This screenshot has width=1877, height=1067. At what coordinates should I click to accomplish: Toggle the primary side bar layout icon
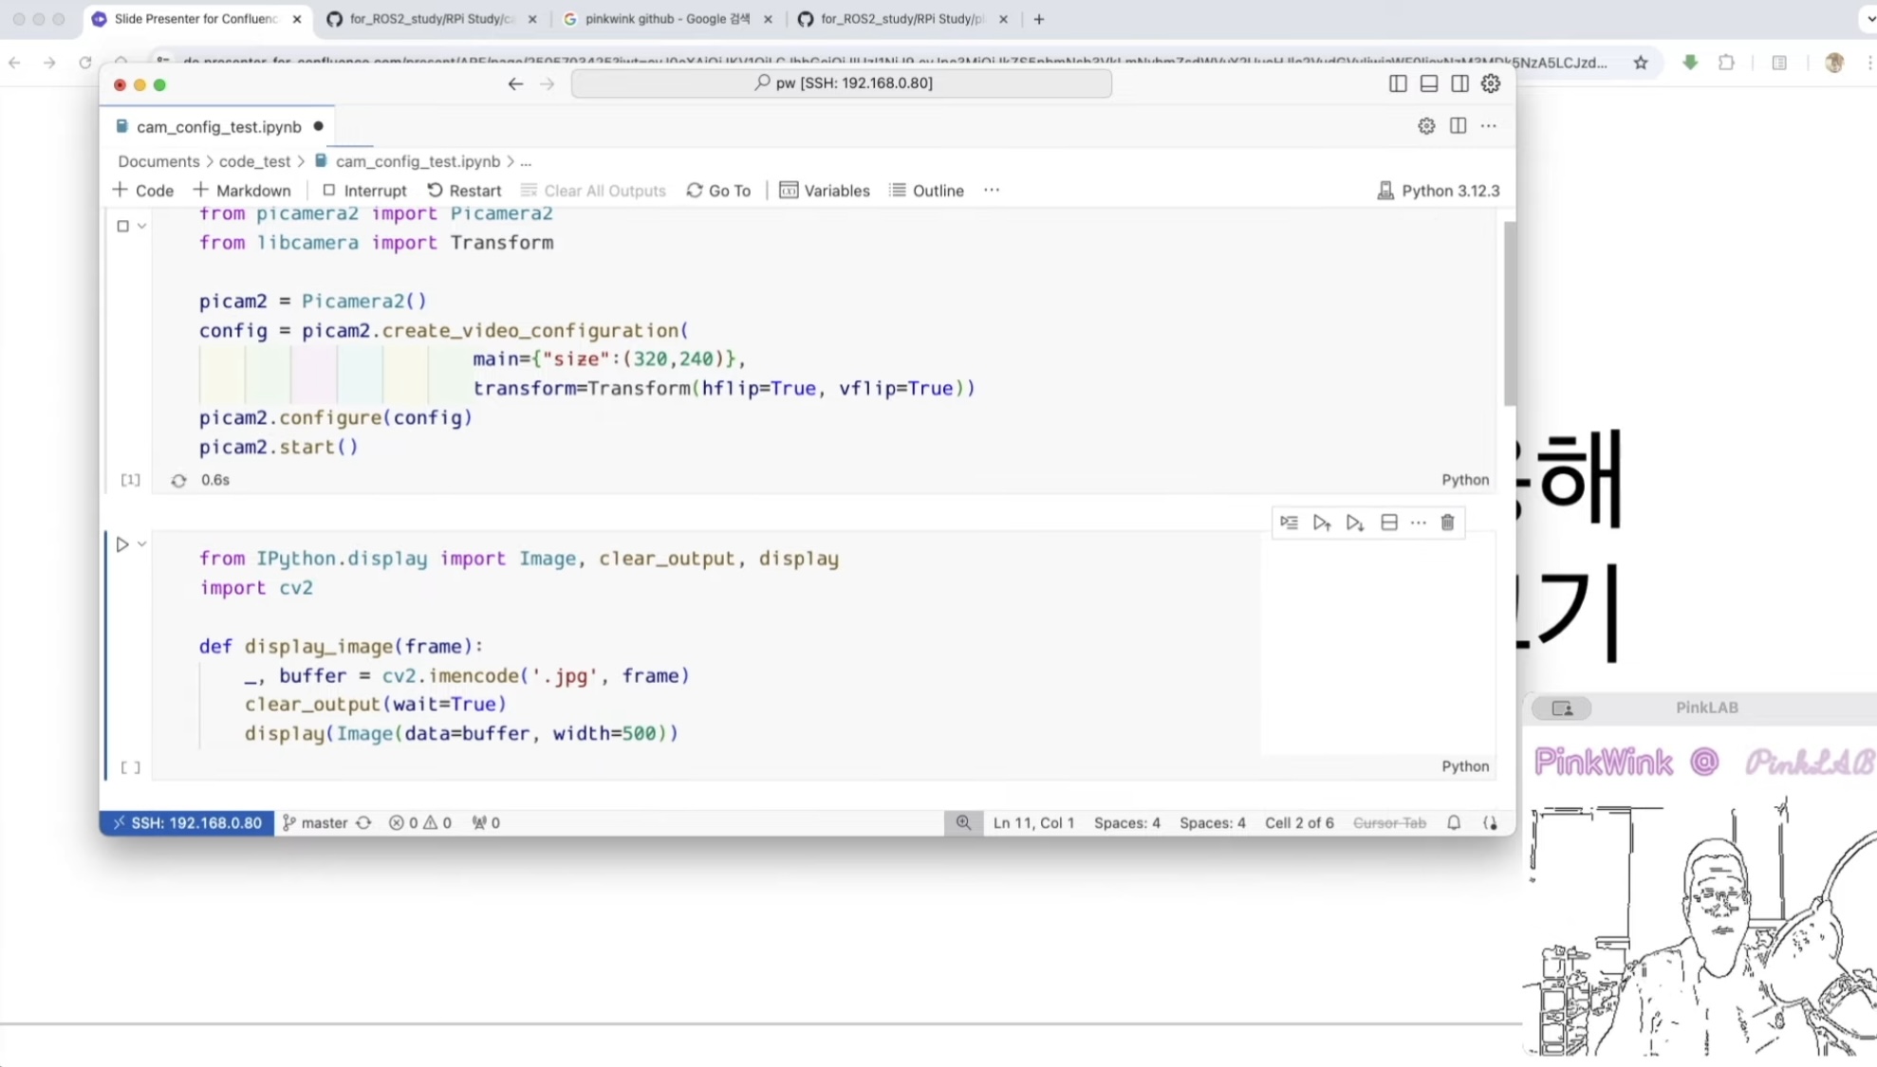pyautogui.click(x=1398, y=83)
